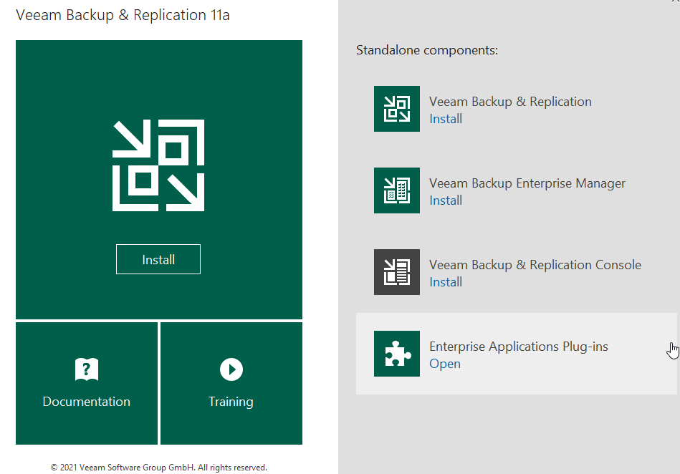Click the Replication Console component icon
680x474 pixels.
pos(397,272)
